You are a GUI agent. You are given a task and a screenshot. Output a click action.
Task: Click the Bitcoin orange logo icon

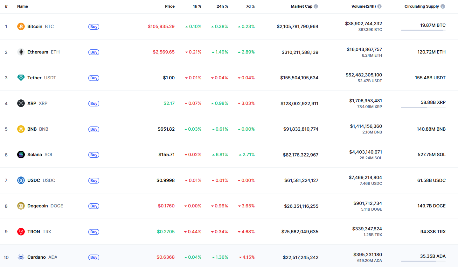pyautogui.click(x=21, y=26)
